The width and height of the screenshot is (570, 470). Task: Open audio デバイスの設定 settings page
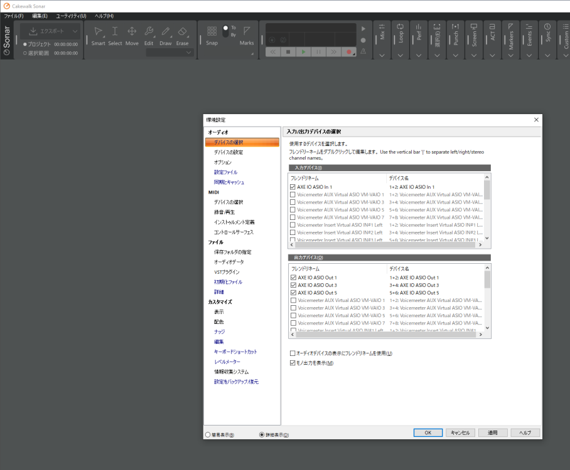pyautogui.click(x=229, y=152)
